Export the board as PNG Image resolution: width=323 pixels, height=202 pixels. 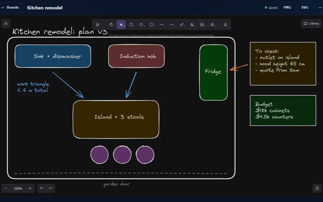[x=287, y=8]
